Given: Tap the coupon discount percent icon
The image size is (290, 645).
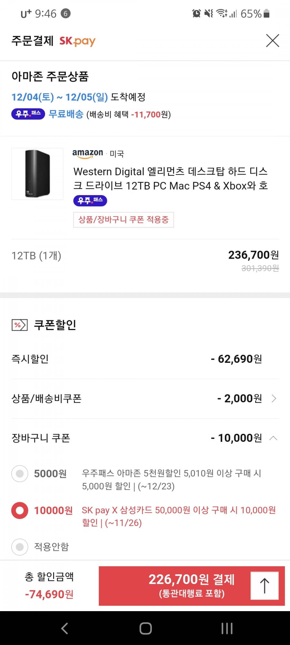Looking at the screenshot, I should 20,325.
